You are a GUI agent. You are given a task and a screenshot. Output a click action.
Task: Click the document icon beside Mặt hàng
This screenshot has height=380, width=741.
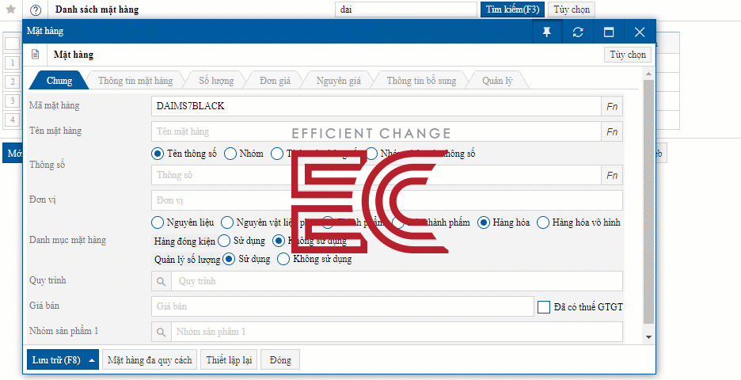[x=35, y=55]
